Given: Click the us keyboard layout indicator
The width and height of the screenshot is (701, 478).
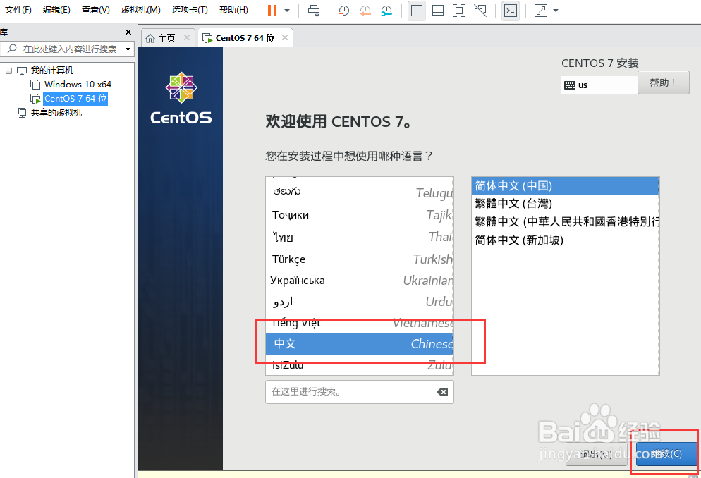Looking at the screenshot, I should (x=599, y=85).
